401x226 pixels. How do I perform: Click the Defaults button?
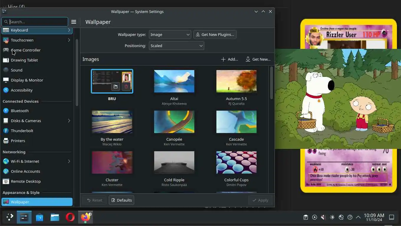pos(121,200)
